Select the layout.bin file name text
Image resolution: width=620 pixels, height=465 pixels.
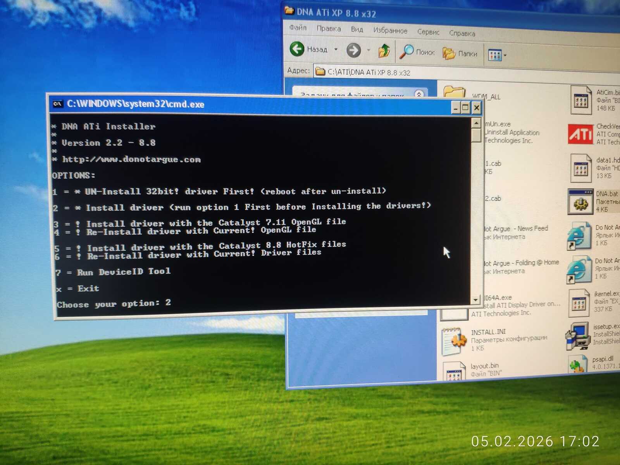point(484,366)
